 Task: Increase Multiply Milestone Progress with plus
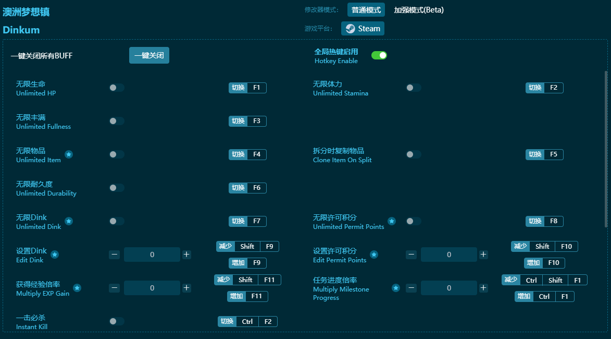click(x=483, y=288)
